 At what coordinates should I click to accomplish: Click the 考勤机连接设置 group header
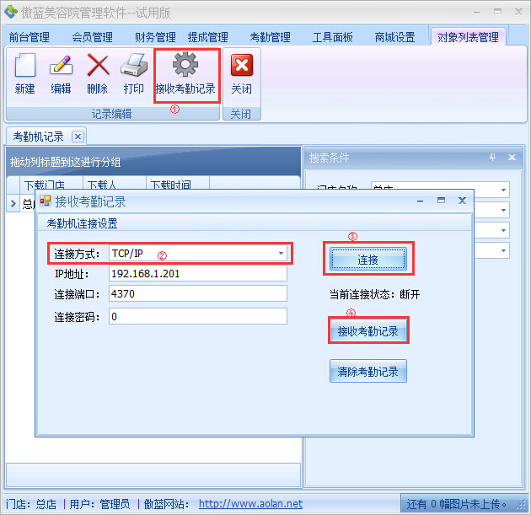tap(82, 223)
